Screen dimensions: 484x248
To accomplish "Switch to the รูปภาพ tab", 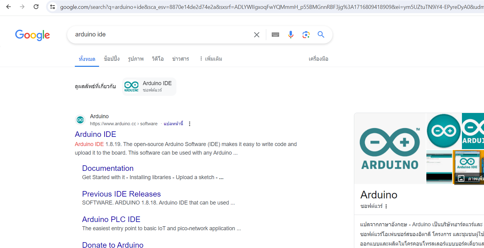I will [x=136, y=59].
